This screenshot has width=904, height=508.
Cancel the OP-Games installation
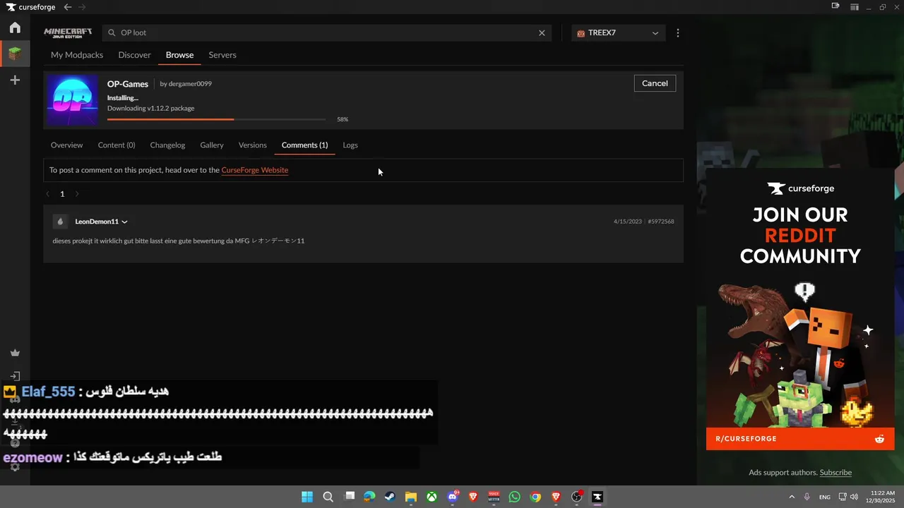point(655,83)
